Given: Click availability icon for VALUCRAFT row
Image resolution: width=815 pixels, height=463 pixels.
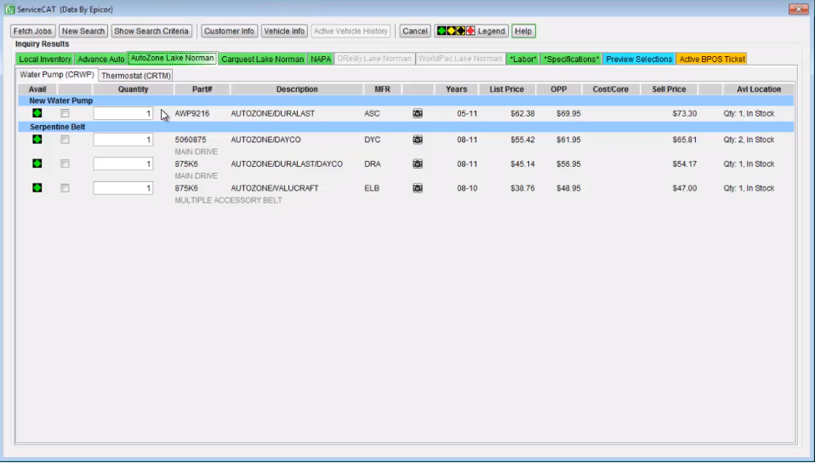Looking at the screenshot, I should pos(37,187).
